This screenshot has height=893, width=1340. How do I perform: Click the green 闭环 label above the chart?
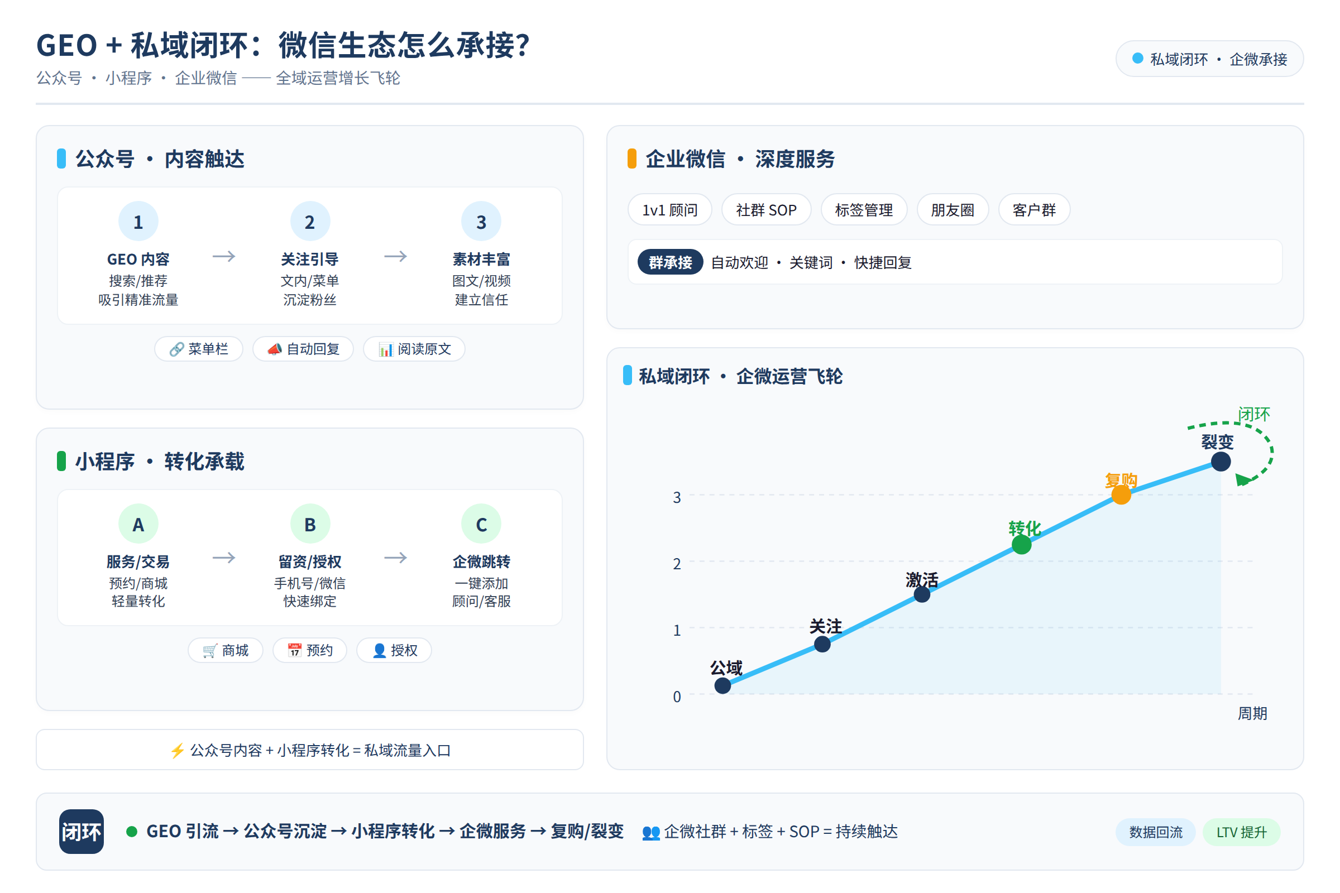tap(1254, 414)
